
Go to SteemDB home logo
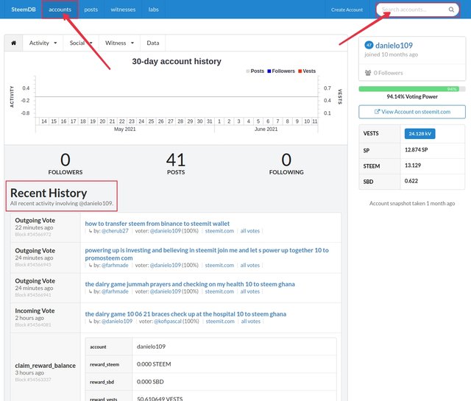[x=24, y=10]
